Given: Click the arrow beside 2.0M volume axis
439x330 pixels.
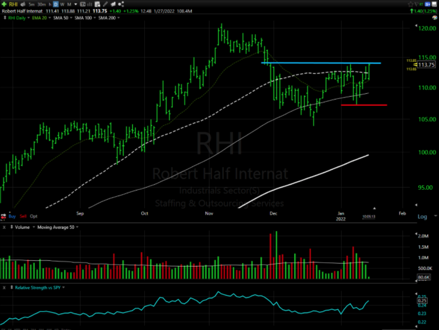Looking at the screenshot, I should coord(416,233).
